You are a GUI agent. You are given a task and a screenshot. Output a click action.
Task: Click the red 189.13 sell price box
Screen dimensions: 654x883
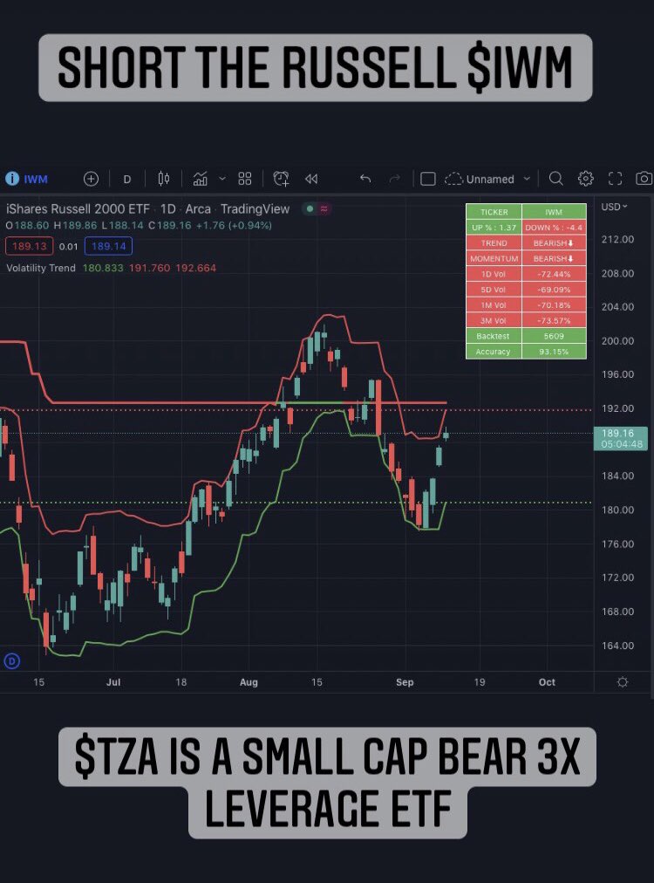click(30, 246)
